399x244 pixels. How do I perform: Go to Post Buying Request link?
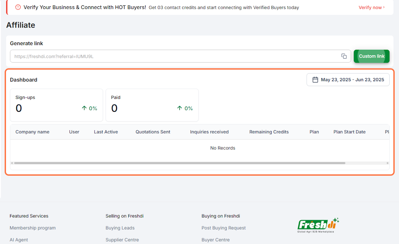tap(223, 228)
